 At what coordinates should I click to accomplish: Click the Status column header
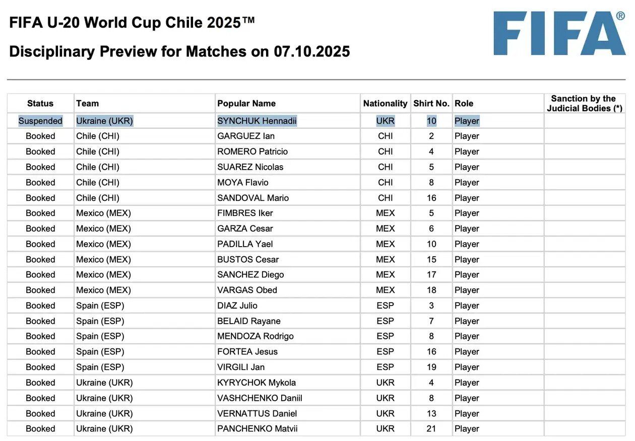pos(40,103)
